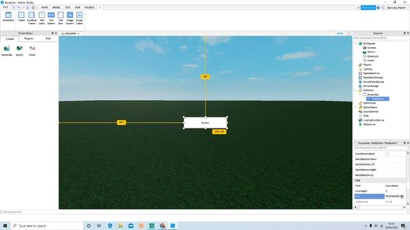
Task: Click the What's New button
Action: 368,8
